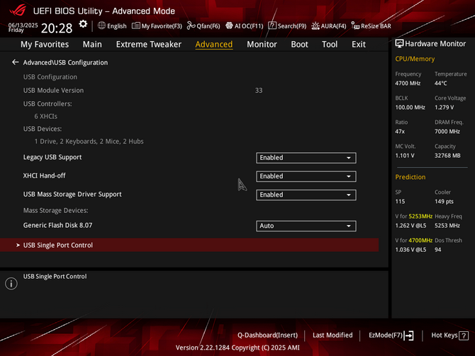Click the back arrow to Advanced menu
The width and height of the screenshot is (475, 356).
15,62
